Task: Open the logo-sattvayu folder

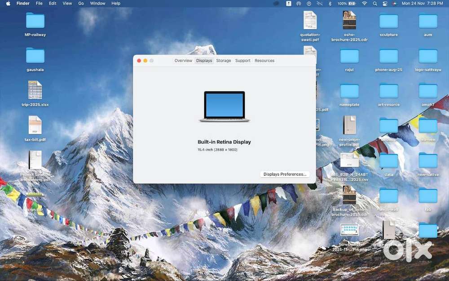Action: coord(427,56)
